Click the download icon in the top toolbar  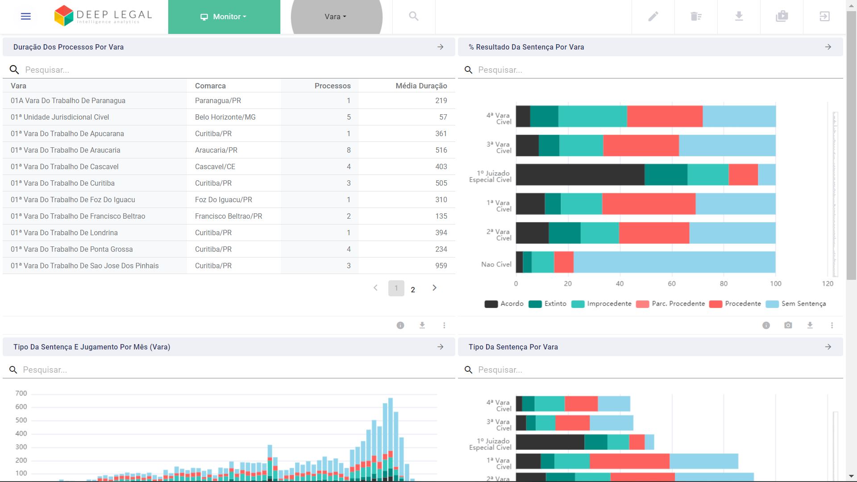coord(739,16)
